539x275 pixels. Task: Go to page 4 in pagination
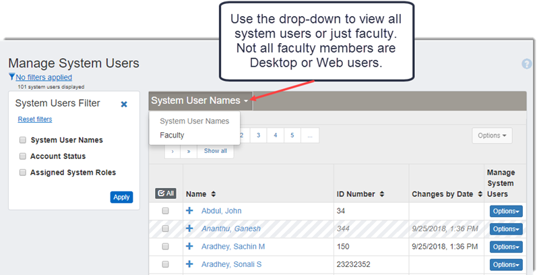[x=275, y=135]
